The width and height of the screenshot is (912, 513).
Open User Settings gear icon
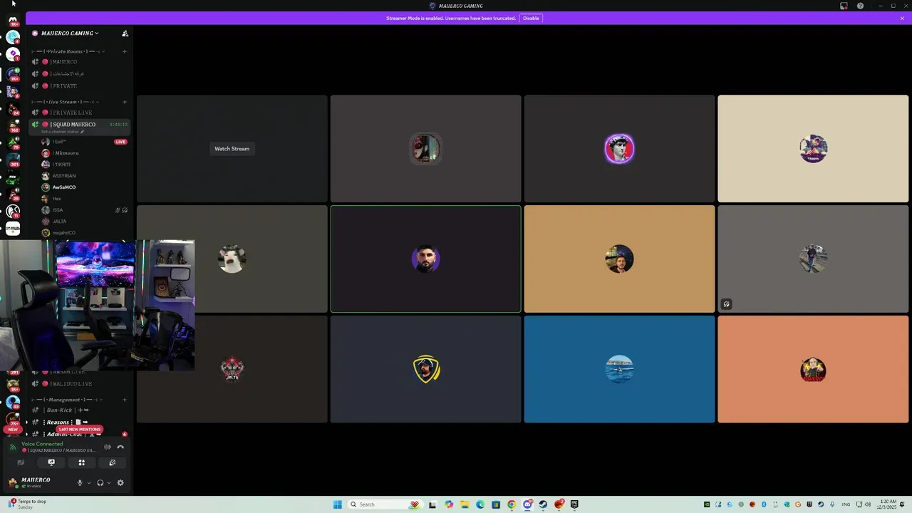click(120, 483)
